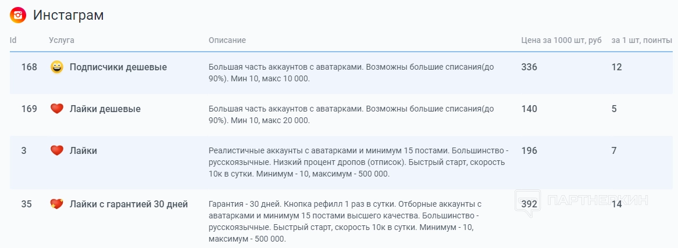The image size is (678, 248).
Task: Click the description of Лайки с гарантией
Action: point(346,221)
